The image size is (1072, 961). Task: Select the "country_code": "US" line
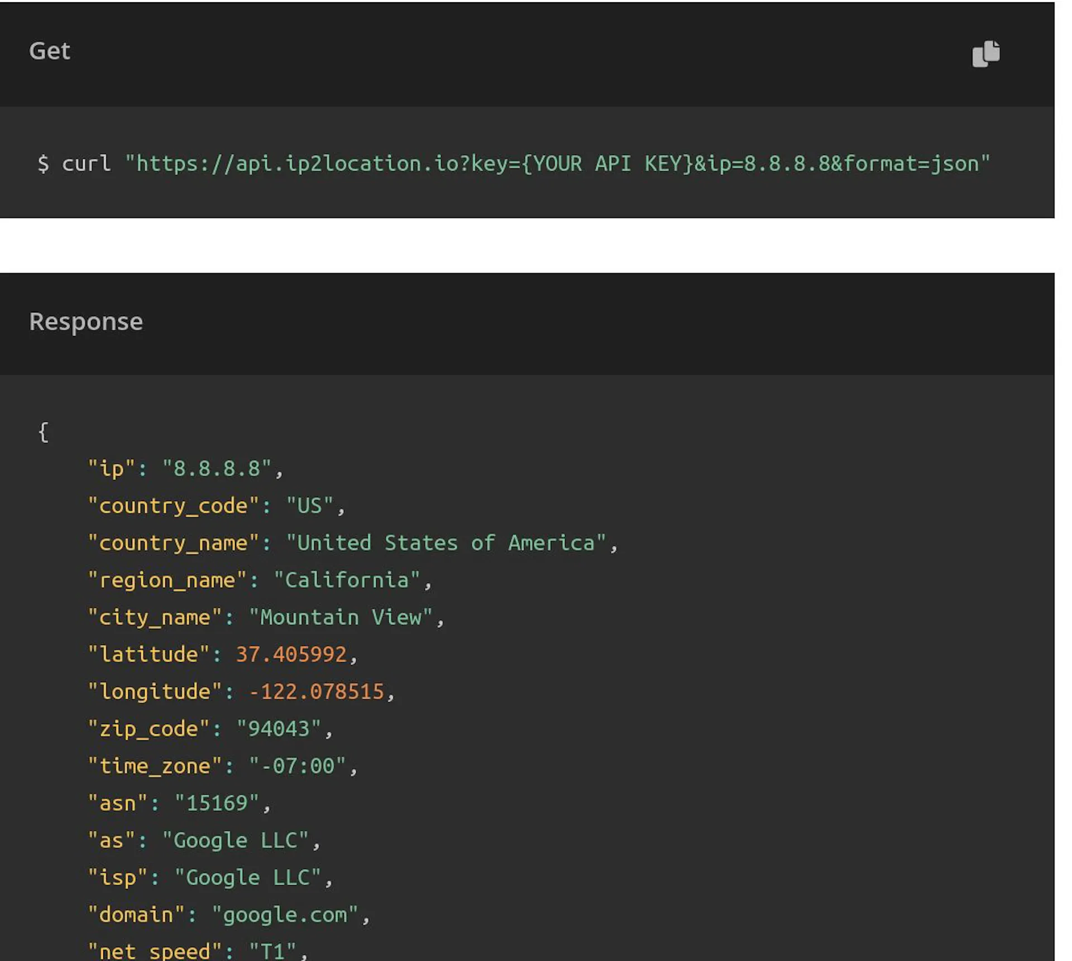pyautogui.click(x=217, y=506)
